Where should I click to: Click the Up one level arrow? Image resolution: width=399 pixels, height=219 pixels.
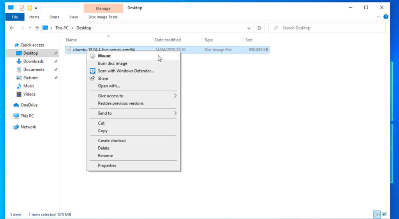click(x=37, y=28)
